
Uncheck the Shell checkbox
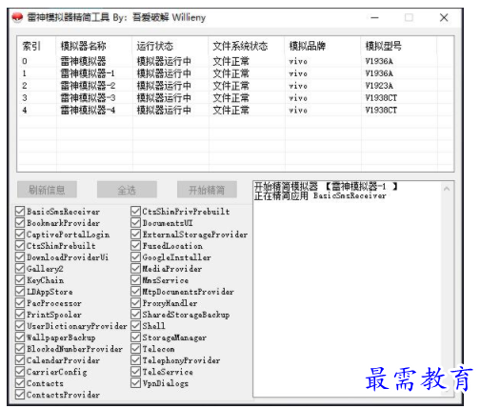pyautogui.click(x=135, y=326)
